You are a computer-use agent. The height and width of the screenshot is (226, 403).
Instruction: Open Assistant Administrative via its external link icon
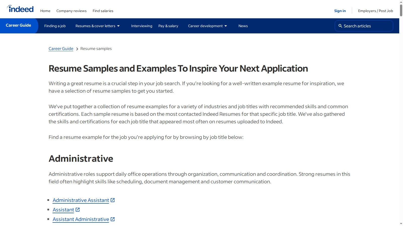pos(113,219)
